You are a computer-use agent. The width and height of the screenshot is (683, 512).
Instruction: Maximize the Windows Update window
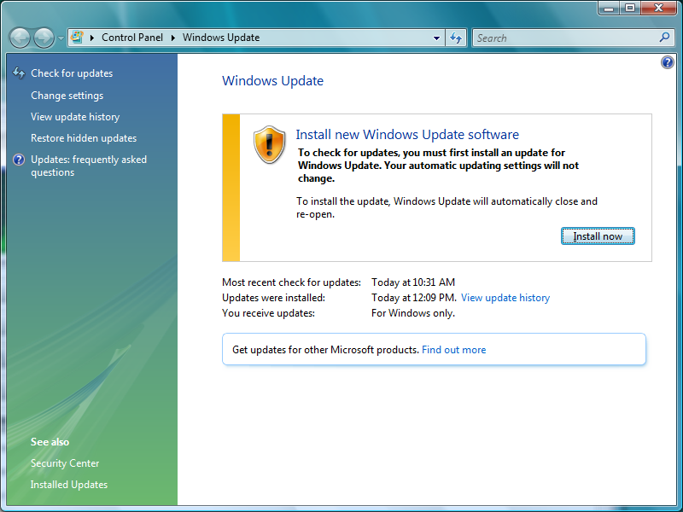click(630, 8)
